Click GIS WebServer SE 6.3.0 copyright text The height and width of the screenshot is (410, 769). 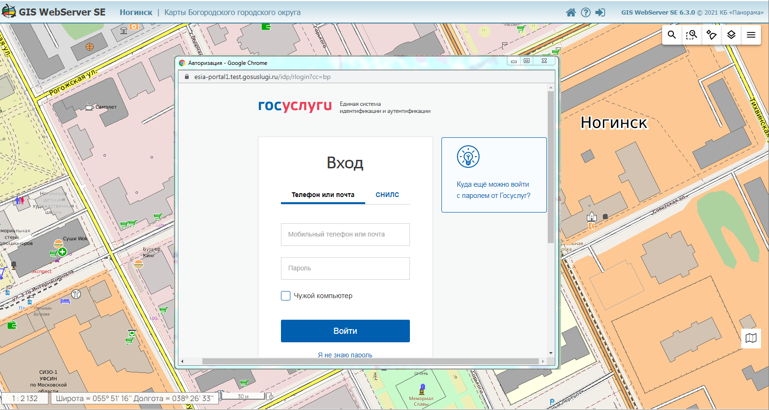tap(692, 12)
